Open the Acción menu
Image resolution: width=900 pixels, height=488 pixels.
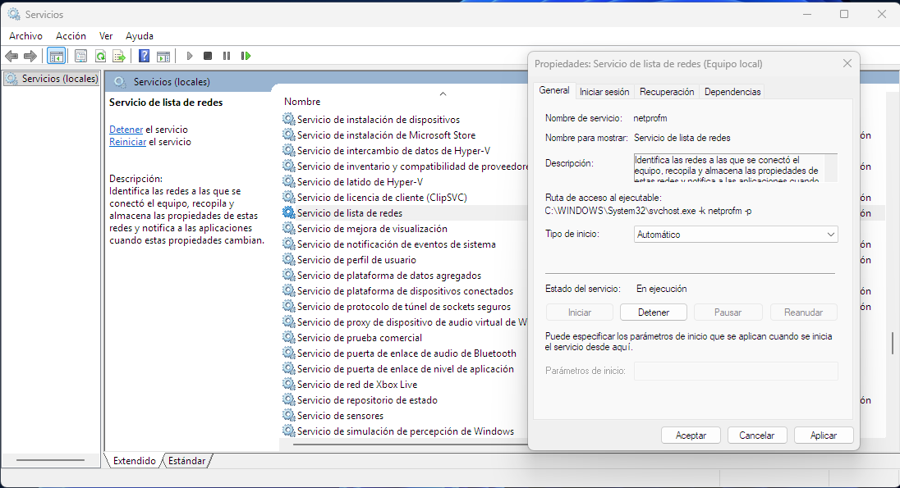point(71,36)
